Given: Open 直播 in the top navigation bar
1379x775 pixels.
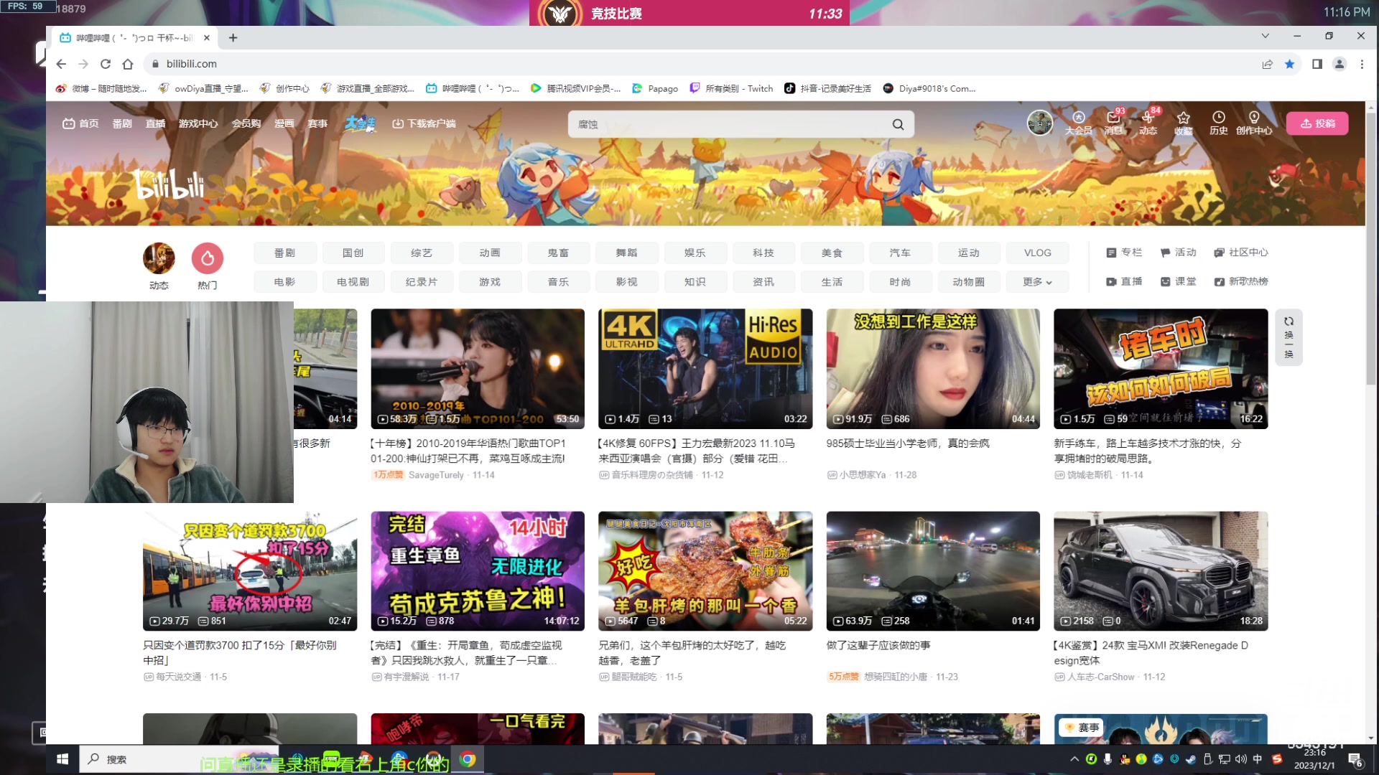Looking at the screenshot, I should [x=156, y=123].
